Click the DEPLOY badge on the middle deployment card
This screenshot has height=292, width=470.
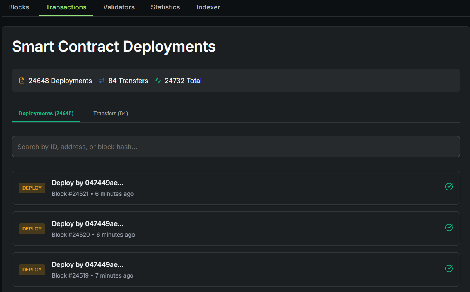(32, 228)
